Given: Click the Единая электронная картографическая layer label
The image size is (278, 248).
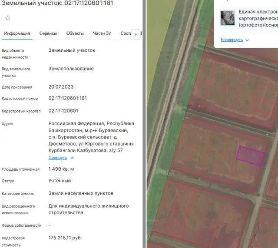Looking at the screenshot, I should pos(258,18).
